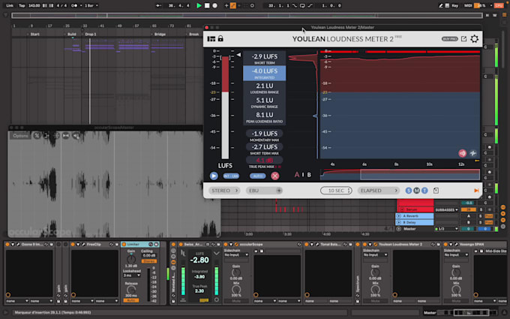Click the export icon beside the T button

pos(436,191)
